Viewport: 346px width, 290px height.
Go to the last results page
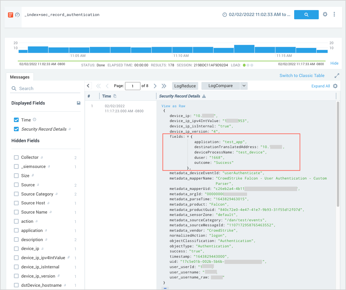164,86
